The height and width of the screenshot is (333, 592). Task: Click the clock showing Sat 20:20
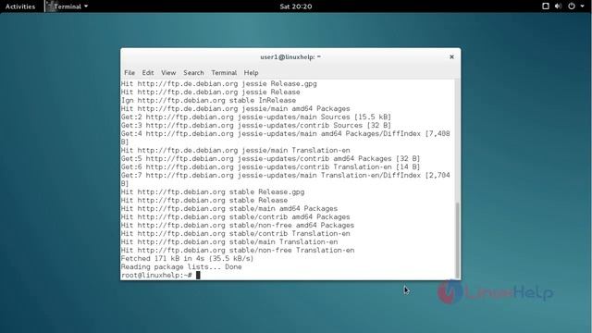296,6
